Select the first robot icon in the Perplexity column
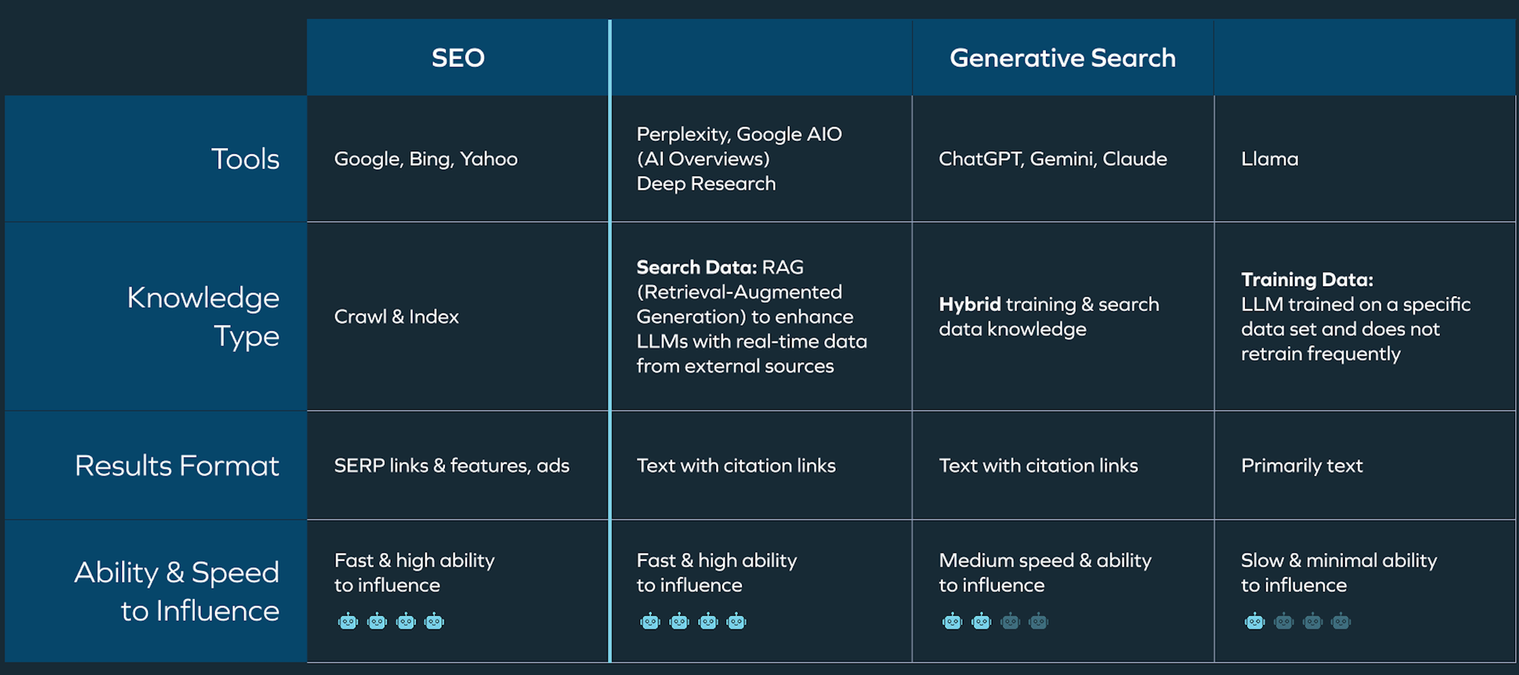Image resolution: width=1519 pixels, height=675 pixels. click(650, 622)
